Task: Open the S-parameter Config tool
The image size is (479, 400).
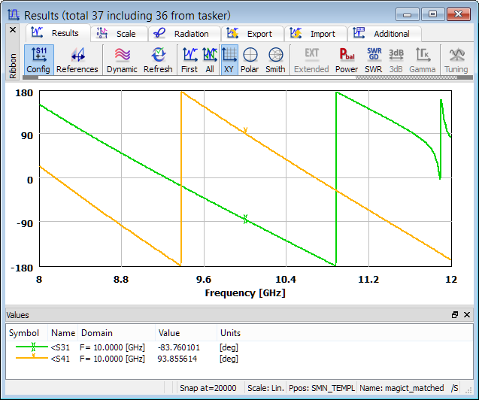Action: (x=38, y=60)
